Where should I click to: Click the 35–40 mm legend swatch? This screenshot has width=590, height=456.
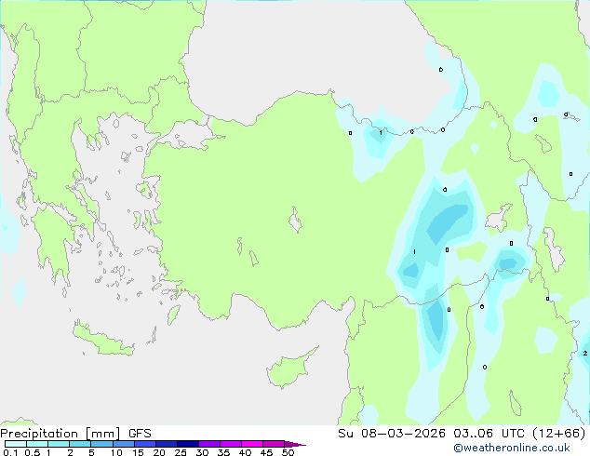coord(231,444)
